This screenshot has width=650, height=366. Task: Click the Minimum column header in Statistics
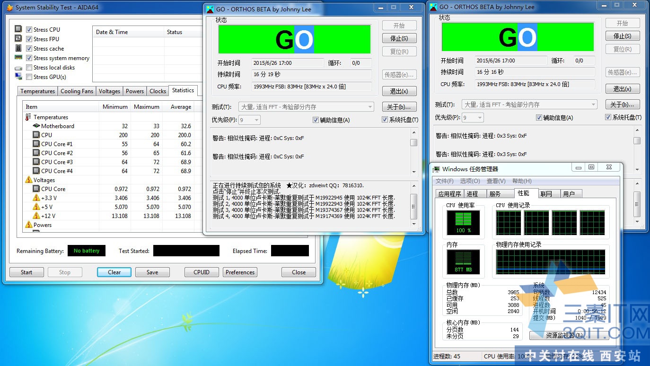[x=115, y=107]
